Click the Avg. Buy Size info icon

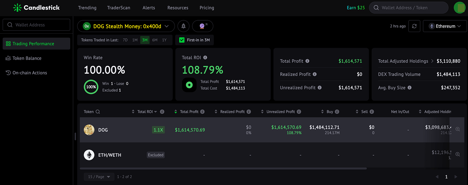click(409, 88)
